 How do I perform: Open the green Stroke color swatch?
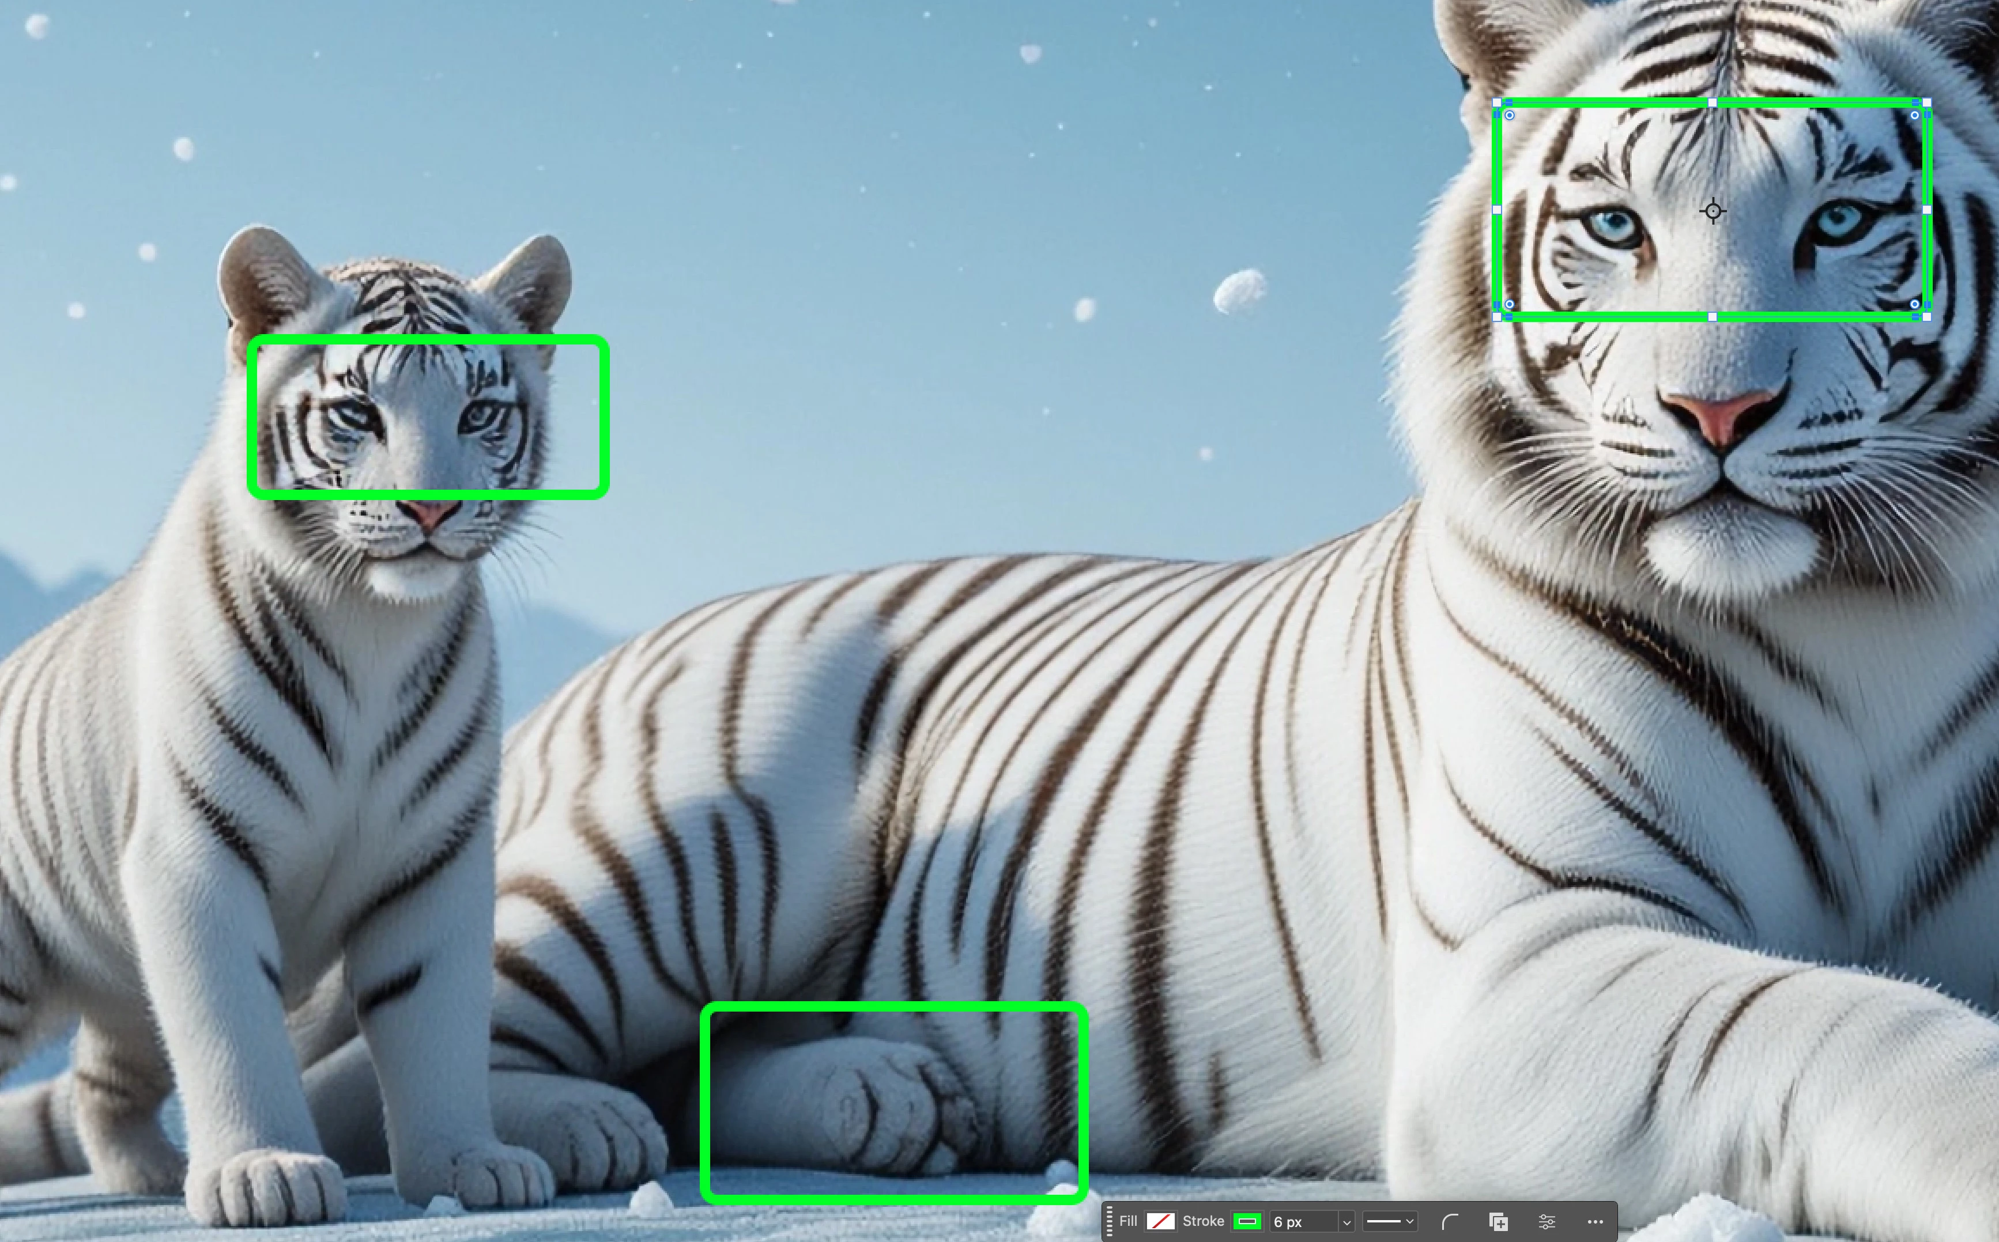(1247, 1221)
